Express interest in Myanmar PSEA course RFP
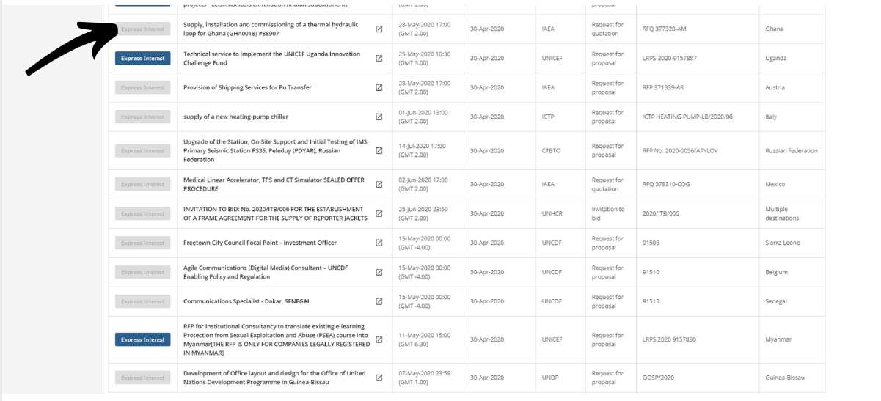881x401 pixels. 143,340
